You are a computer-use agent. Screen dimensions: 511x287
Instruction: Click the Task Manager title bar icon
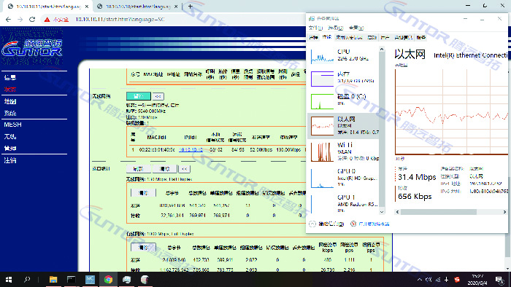(x=312, y=18)
